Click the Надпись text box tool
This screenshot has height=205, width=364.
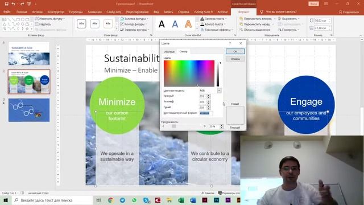pyautogui.click(x=43, y=24)
